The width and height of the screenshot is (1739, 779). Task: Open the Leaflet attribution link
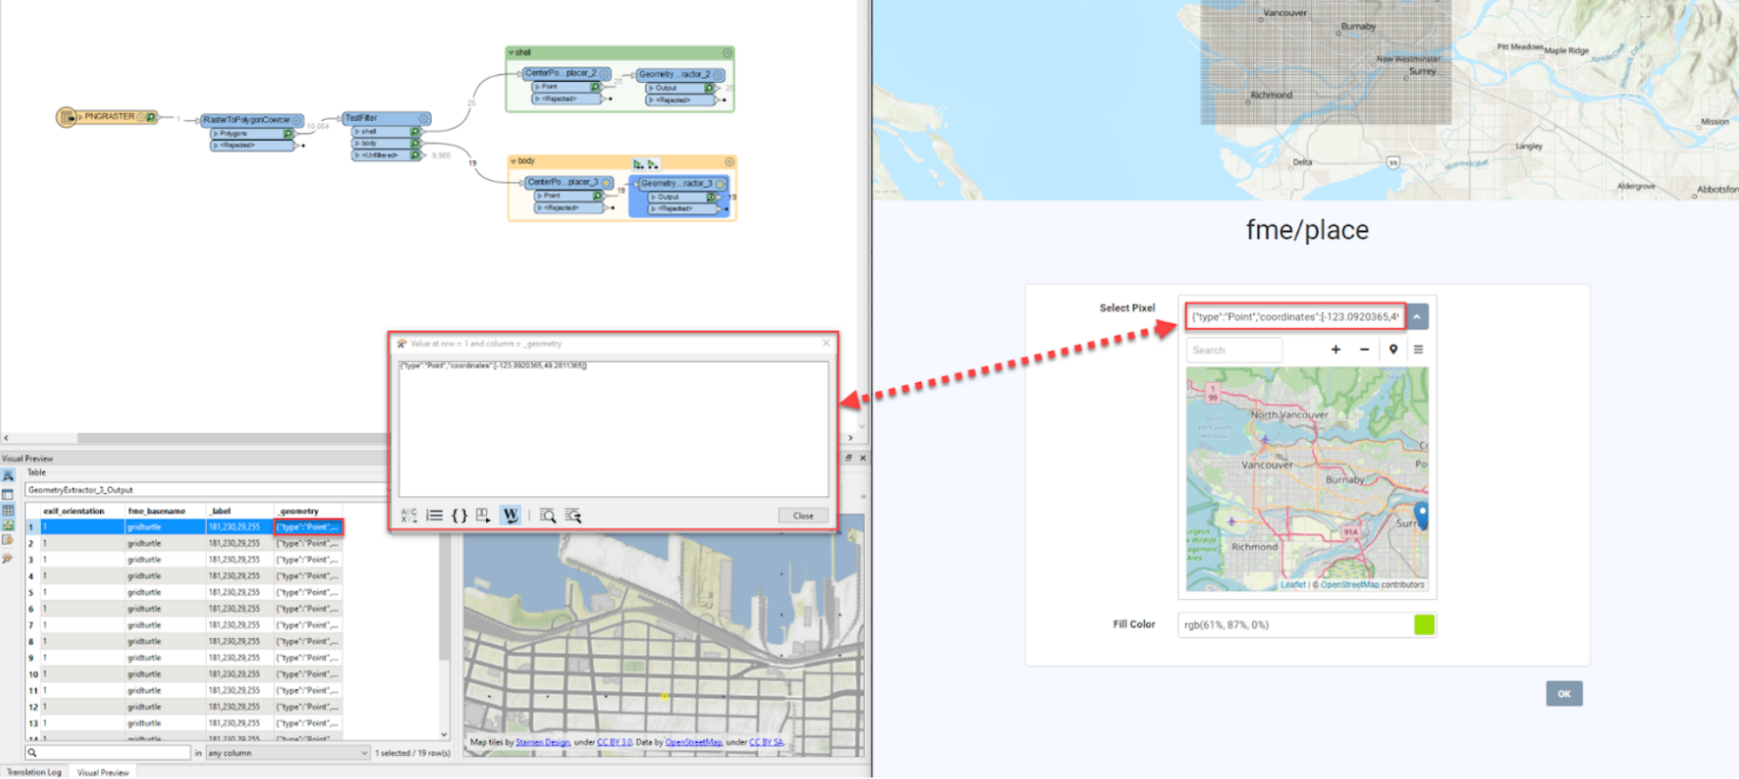(1293, 585)
